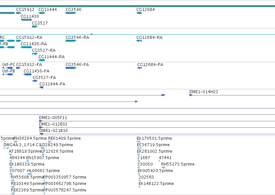Click the HL06662.5prime EST
Viewport: 275px width, 195px height.
(x=29, y=174)
